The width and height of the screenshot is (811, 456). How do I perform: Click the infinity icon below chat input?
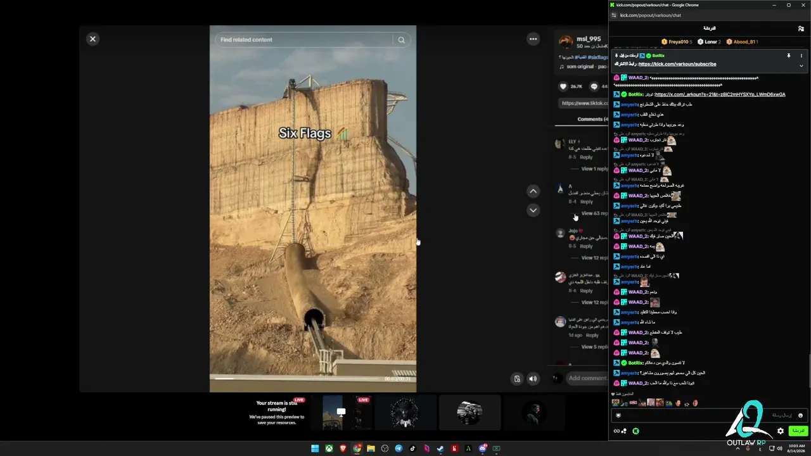point(616,431)
